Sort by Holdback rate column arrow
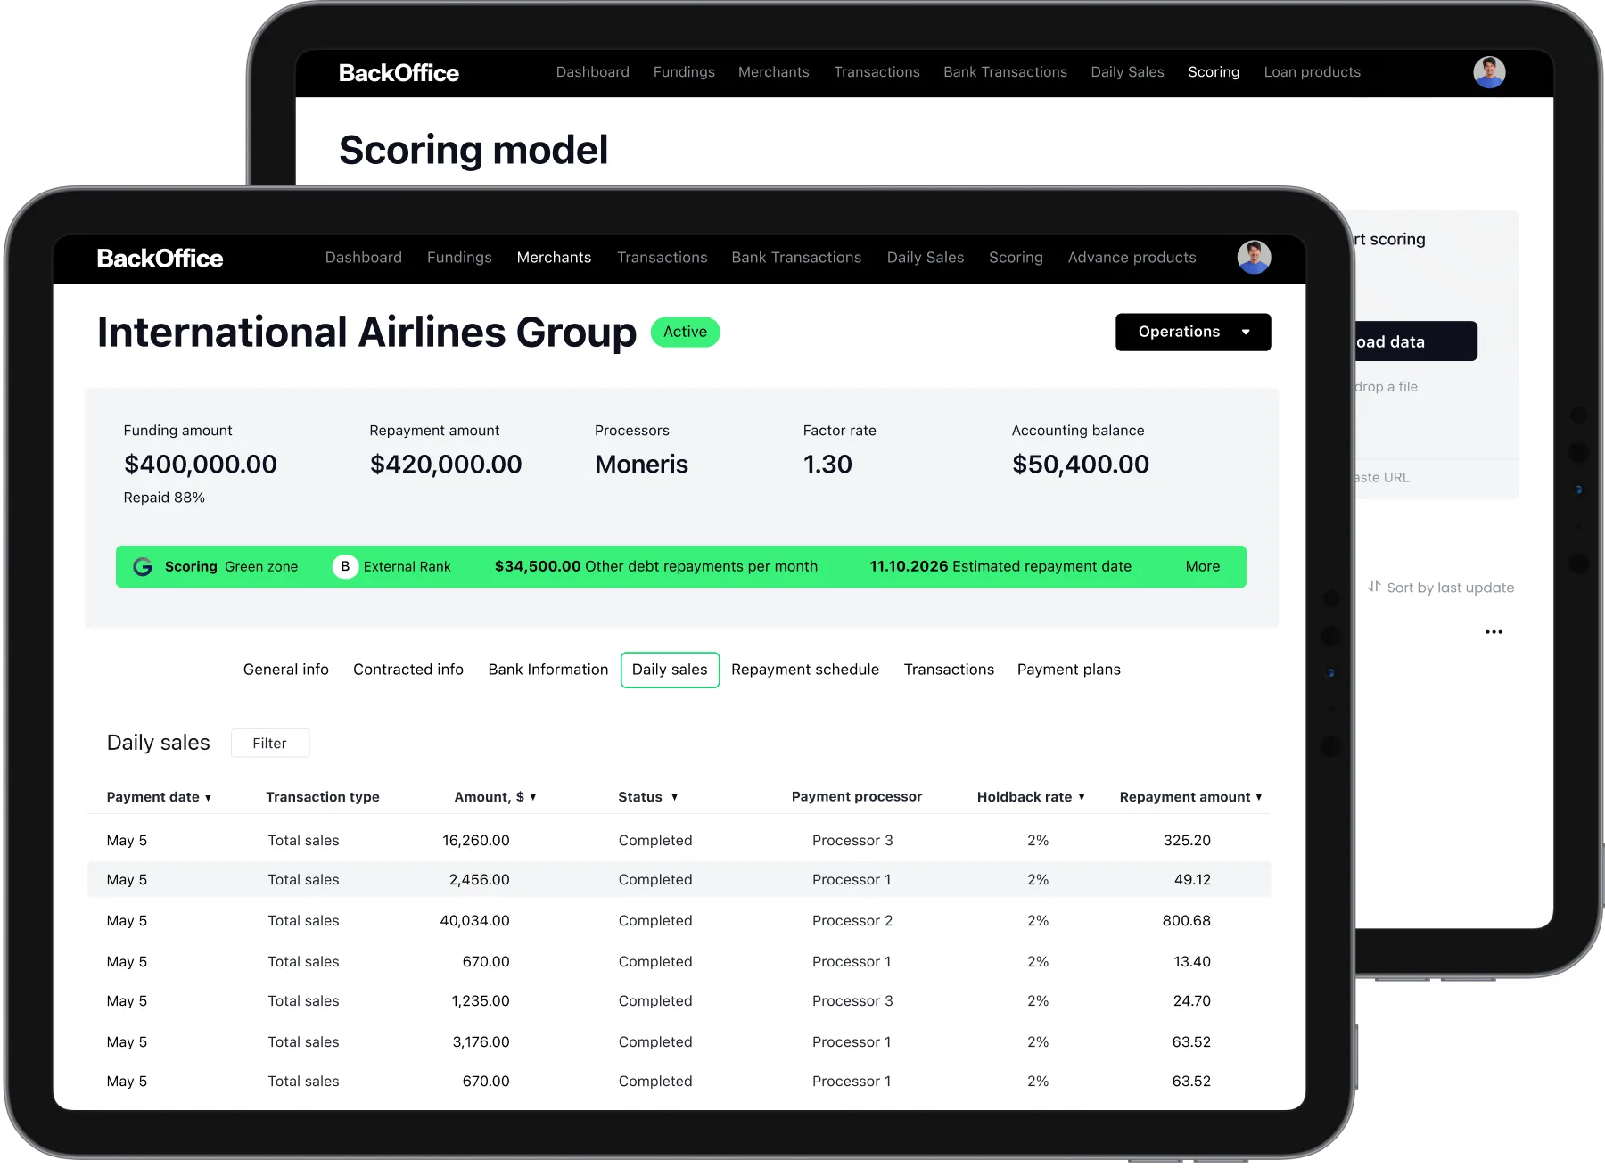 (x=1082, y=797)
